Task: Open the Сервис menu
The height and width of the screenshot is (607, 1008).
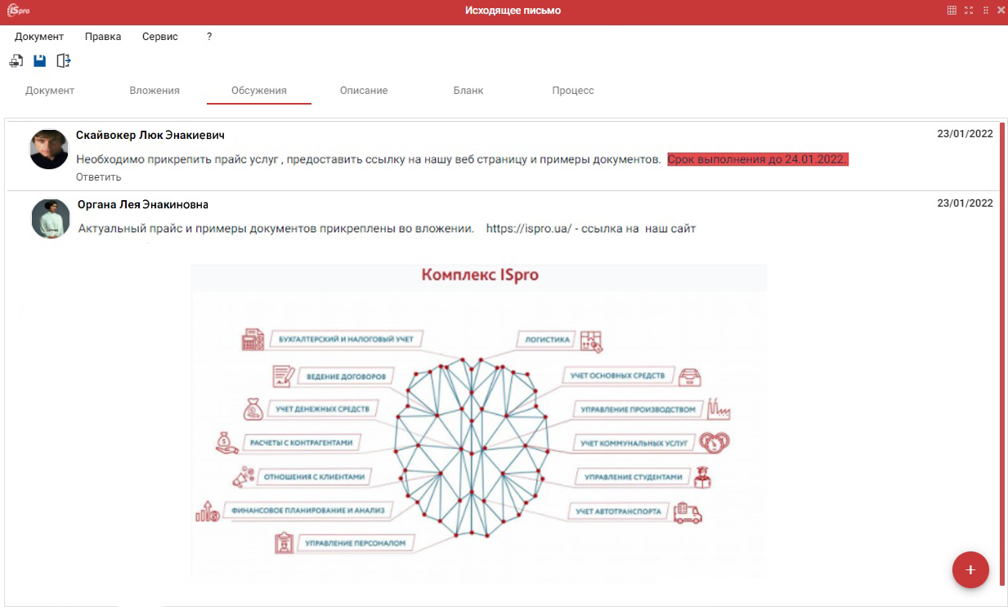Action: point(160,37)
